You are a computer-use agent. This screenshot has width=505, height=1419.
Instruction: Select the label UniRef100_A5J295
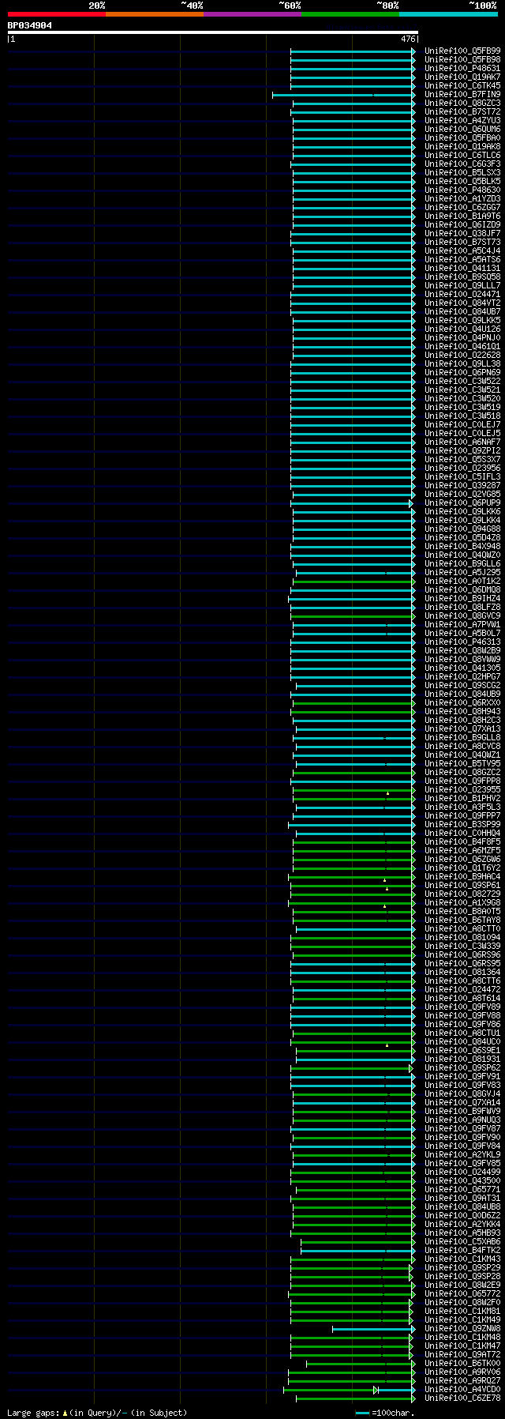[x=462, y=572]
